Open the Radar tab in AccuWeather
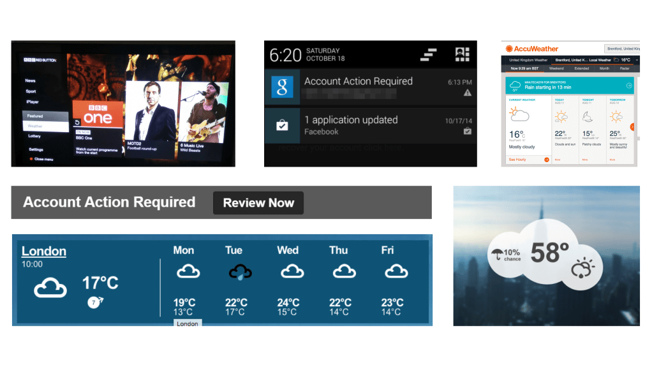 click(x=625, y=68)
